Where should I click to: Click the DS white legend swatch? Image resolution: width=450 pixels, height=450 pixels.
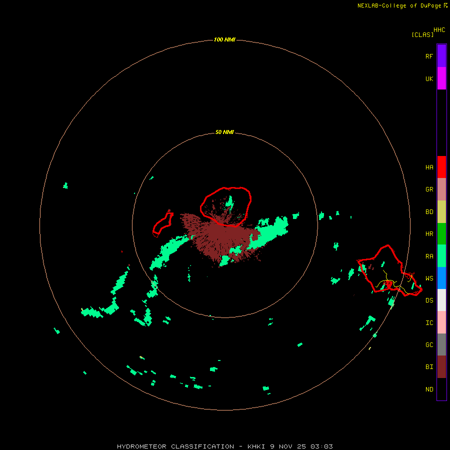(x=441, y=300)
